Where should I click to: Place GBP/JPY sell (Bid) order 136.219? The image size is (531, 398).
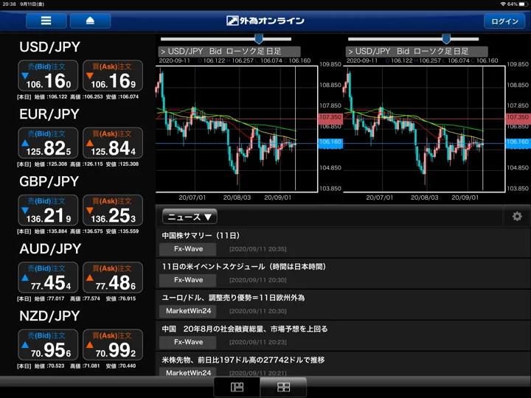(48, 210)
